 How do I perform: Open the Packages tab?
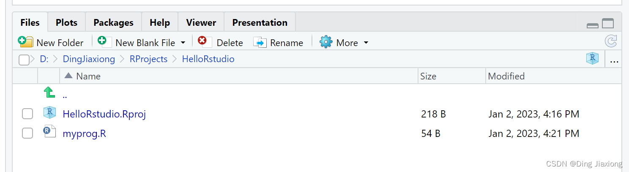(x=113, y=22)
